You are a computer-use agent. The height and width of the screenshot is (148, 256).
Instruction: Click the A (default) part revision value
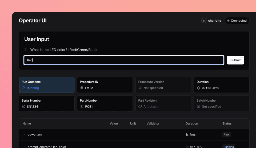pos(151,106)
